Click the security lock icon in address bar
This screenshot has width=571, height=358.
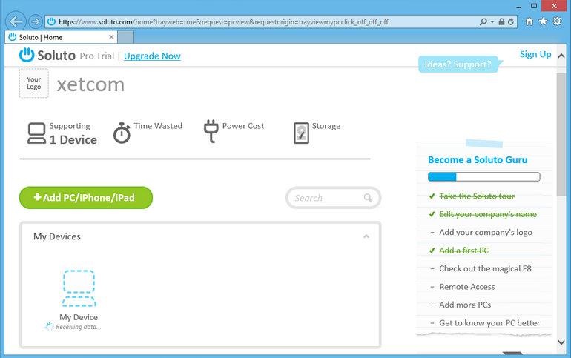501,21
